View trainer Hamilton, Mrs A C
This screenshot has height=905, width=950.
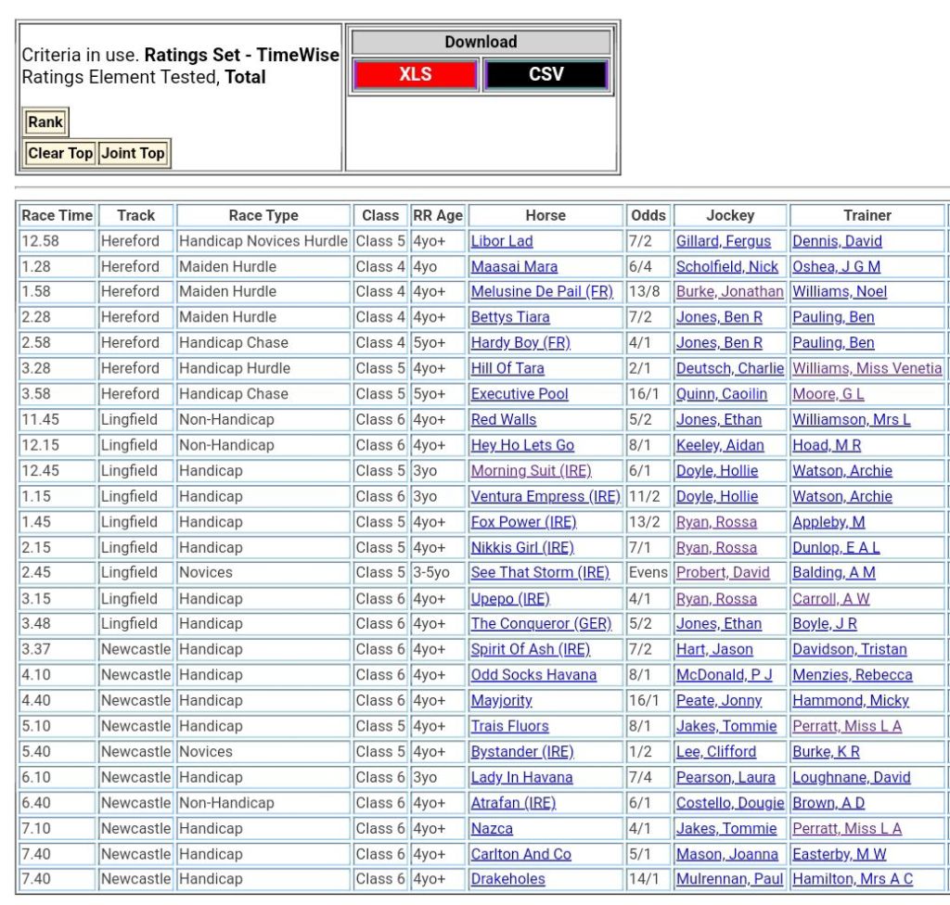[852, 879]
